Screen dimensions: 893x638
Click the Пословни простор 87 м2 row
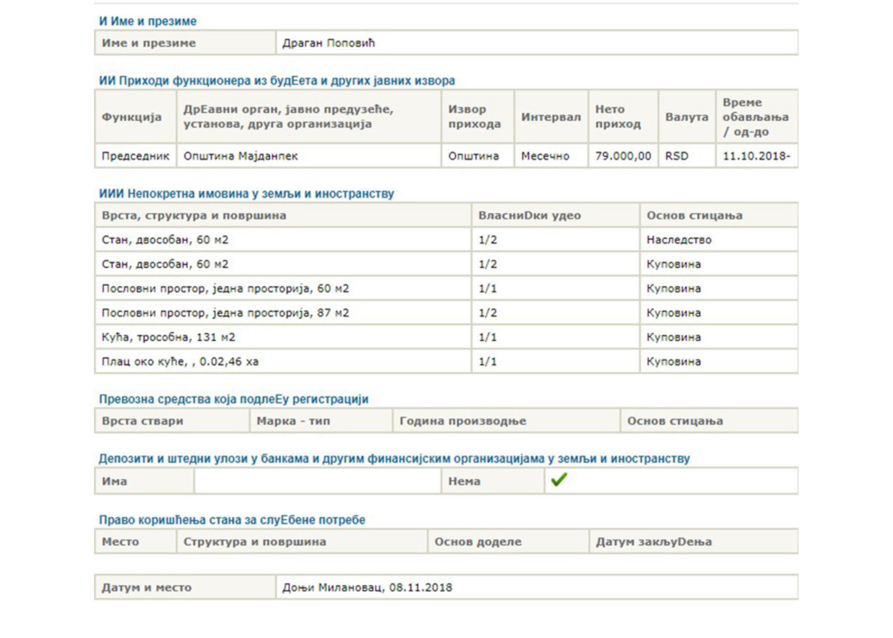(225, 313)
